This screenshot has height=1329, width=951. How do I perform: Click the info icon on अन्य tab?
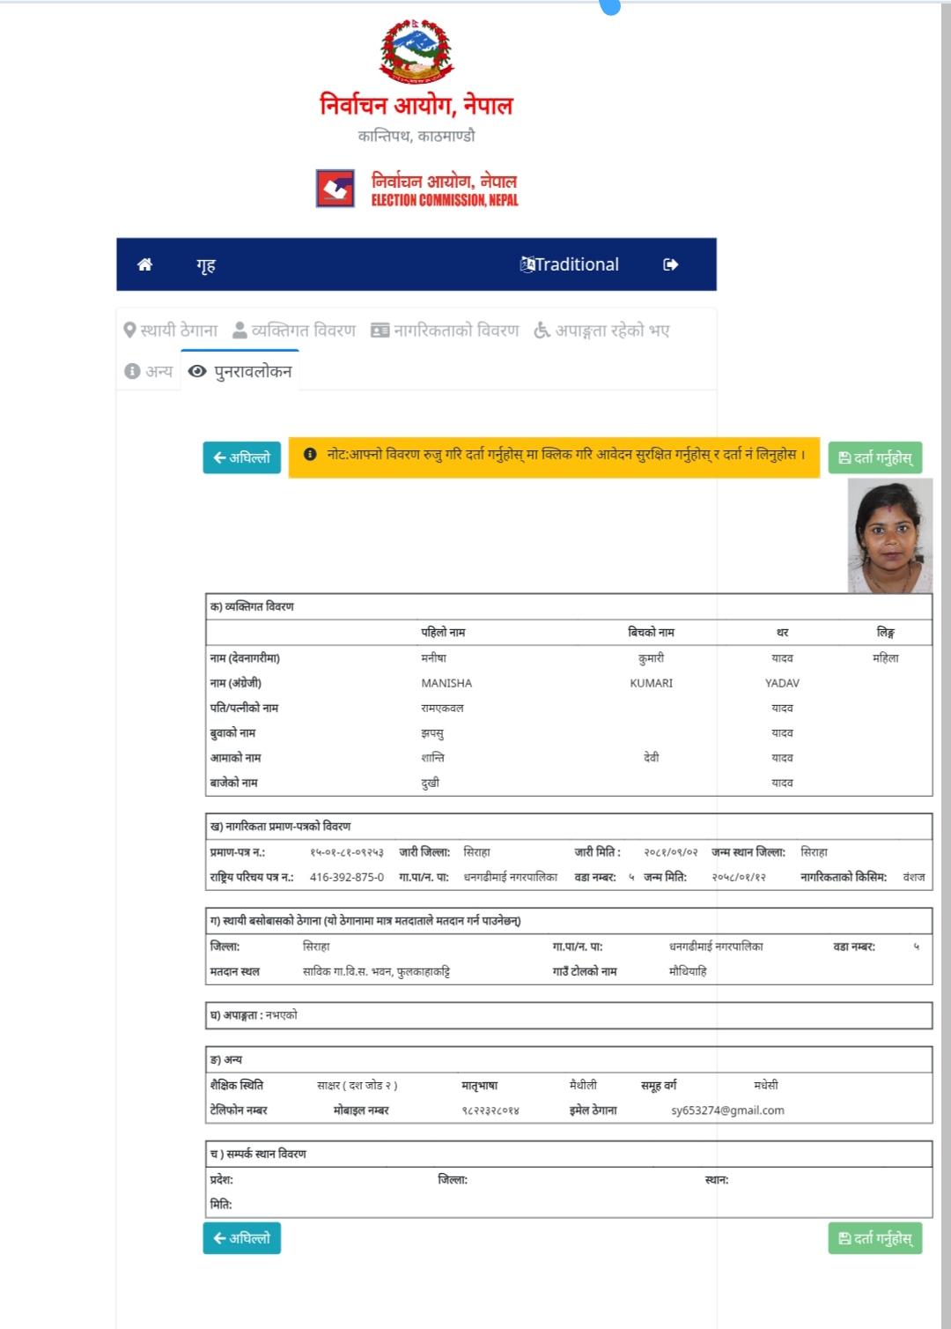pyautogui.click(x=132, y=371)
